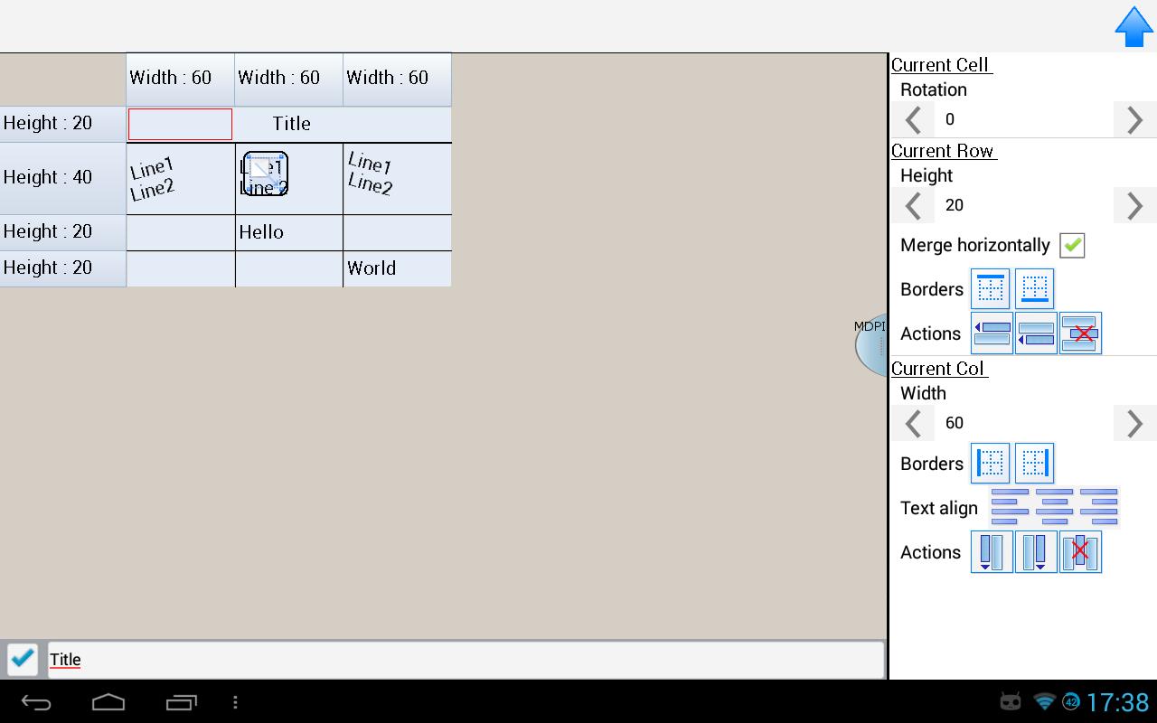1157x723 pixels.
Task: Toggle the top border for current row
Action: point(991,288)
